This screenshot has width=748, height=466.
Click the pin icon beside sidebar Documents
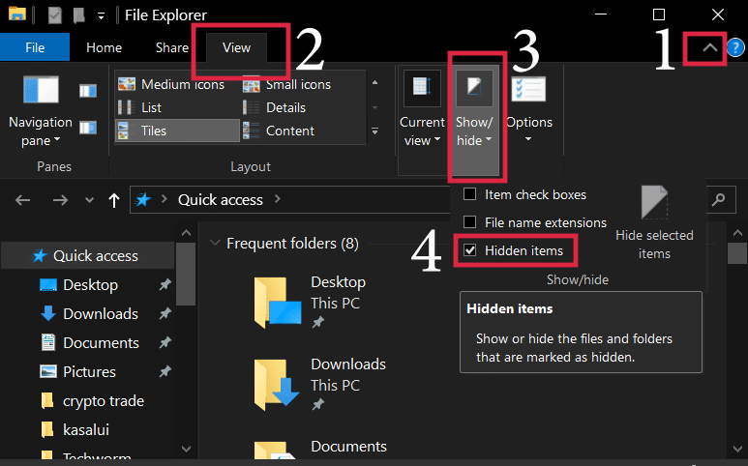(165, 342)
